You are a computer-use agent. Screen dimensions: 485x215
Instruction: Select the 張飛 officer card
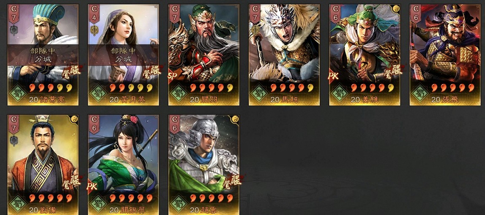pos(445,55)
